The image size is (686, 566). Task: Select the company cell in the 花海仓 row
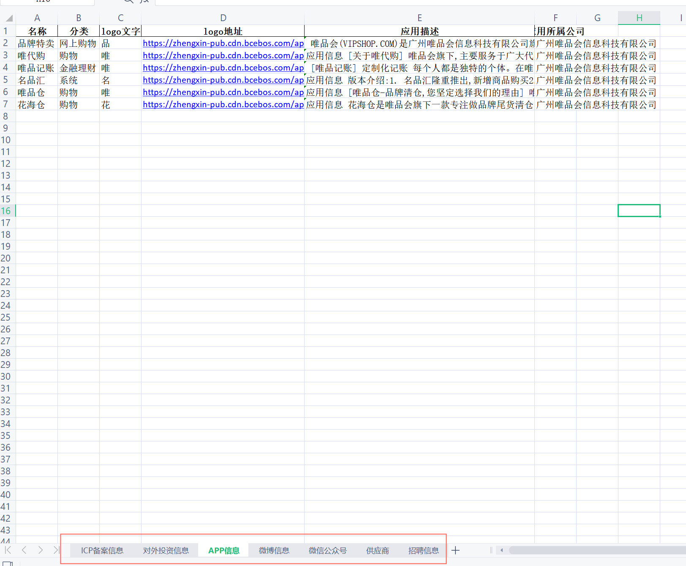pos(555,104)
